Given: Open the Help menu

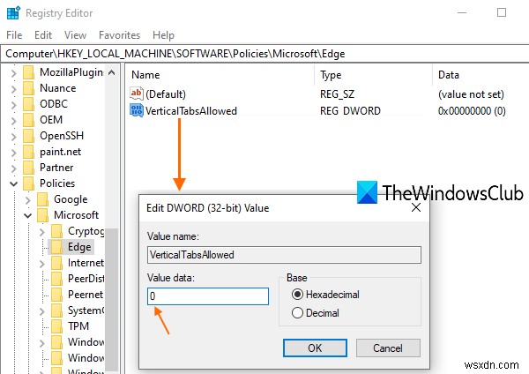Looking at the screenshot, I should [x=163, y=35].
